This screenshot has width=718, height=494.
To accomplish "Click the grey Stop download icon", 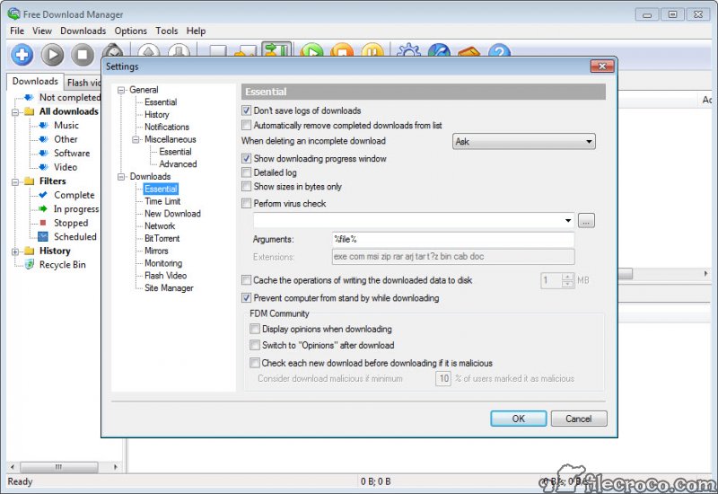I will [83, 55].
